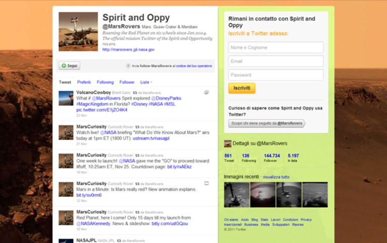
Task: Open the #MSL hashtag link
Action: coord(170,104)
